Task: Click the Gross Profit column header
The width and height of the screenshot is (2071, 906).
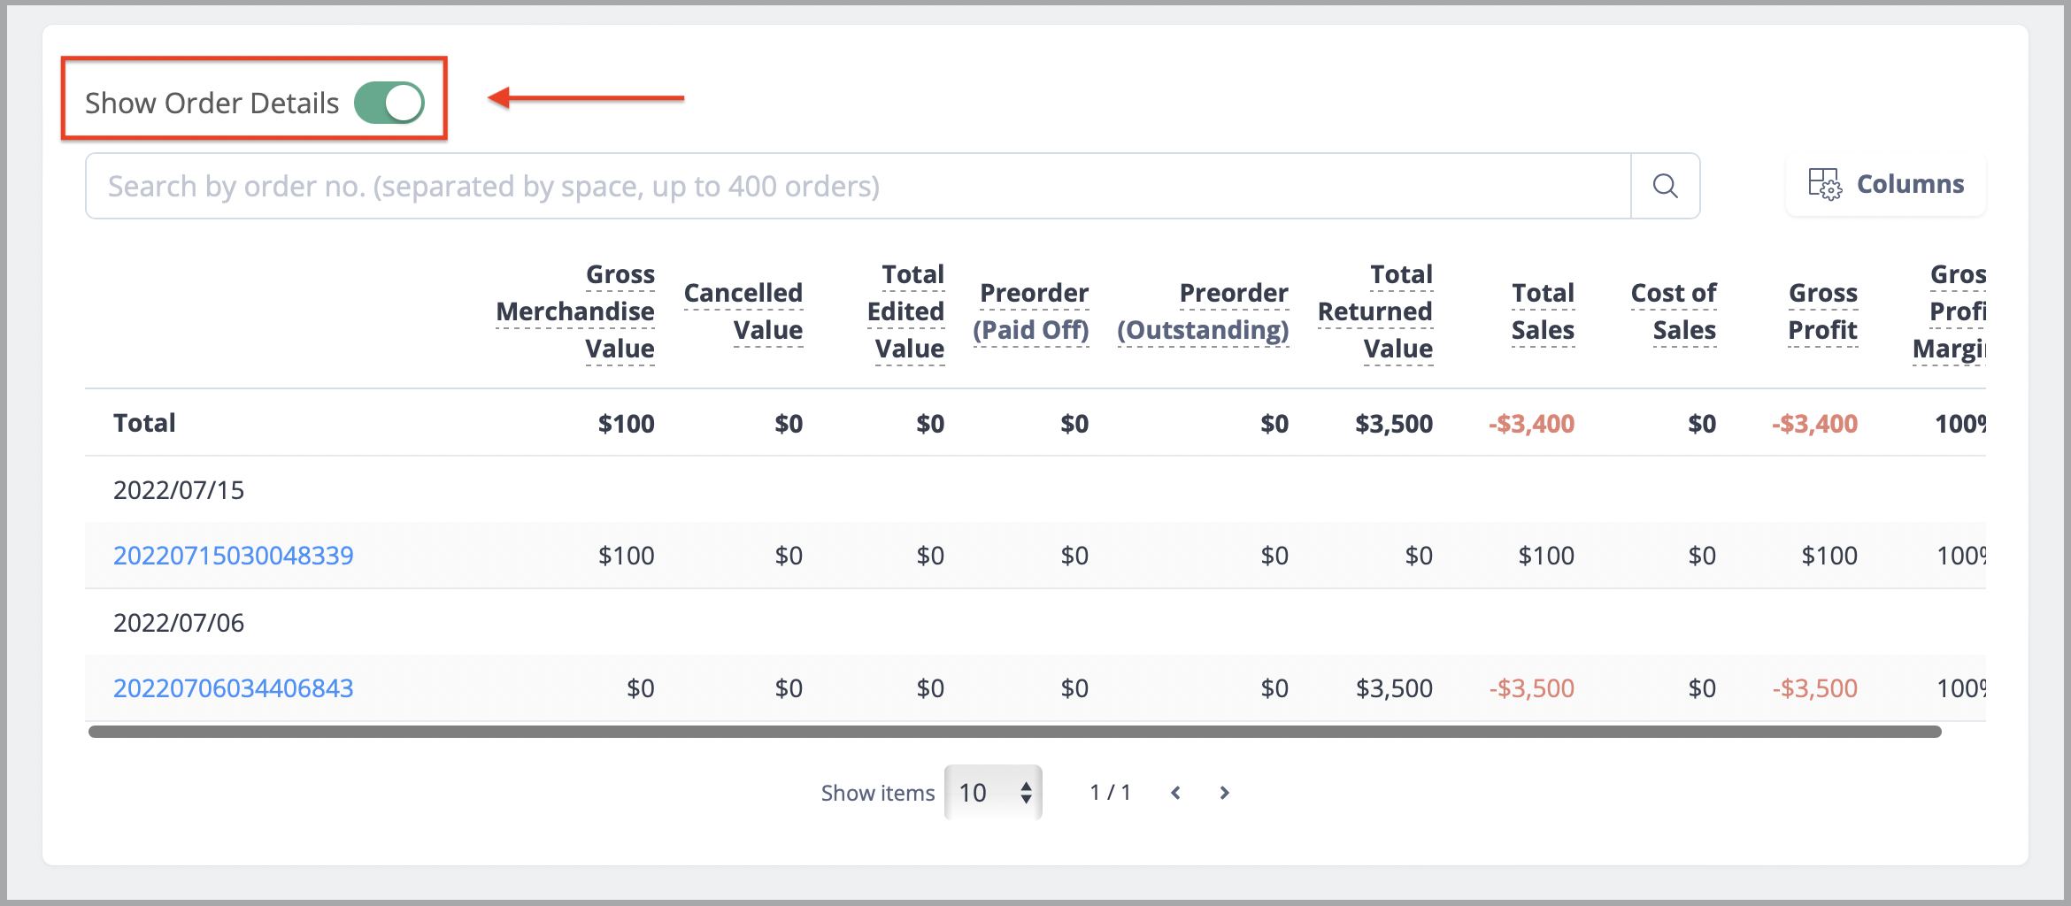Action: click(1823, 311)
